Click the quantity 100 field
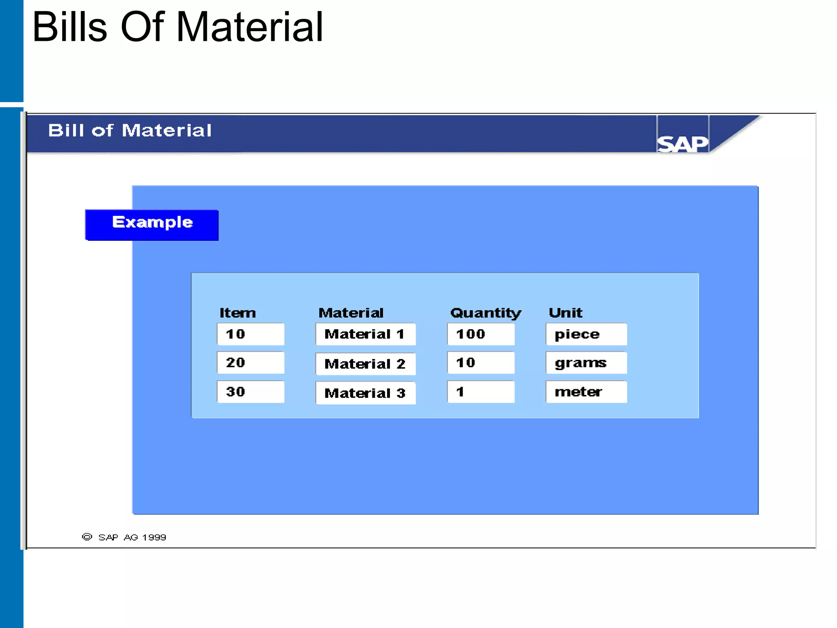Image resolution: width=837 pixels, height=628 pixels. point(481,334)
